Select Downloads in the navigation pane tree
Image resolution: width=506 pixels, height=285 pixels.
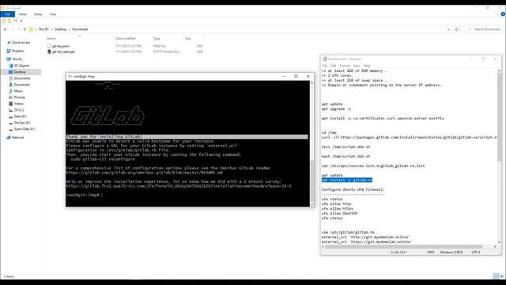tap(22, 85)
